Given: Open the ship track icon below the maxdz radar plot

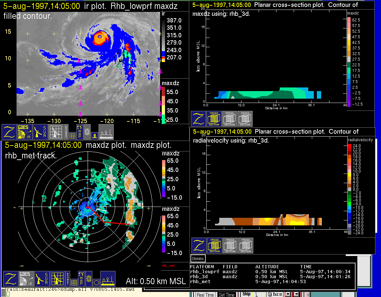Looking at the screenshot, I should coord(107,279).
